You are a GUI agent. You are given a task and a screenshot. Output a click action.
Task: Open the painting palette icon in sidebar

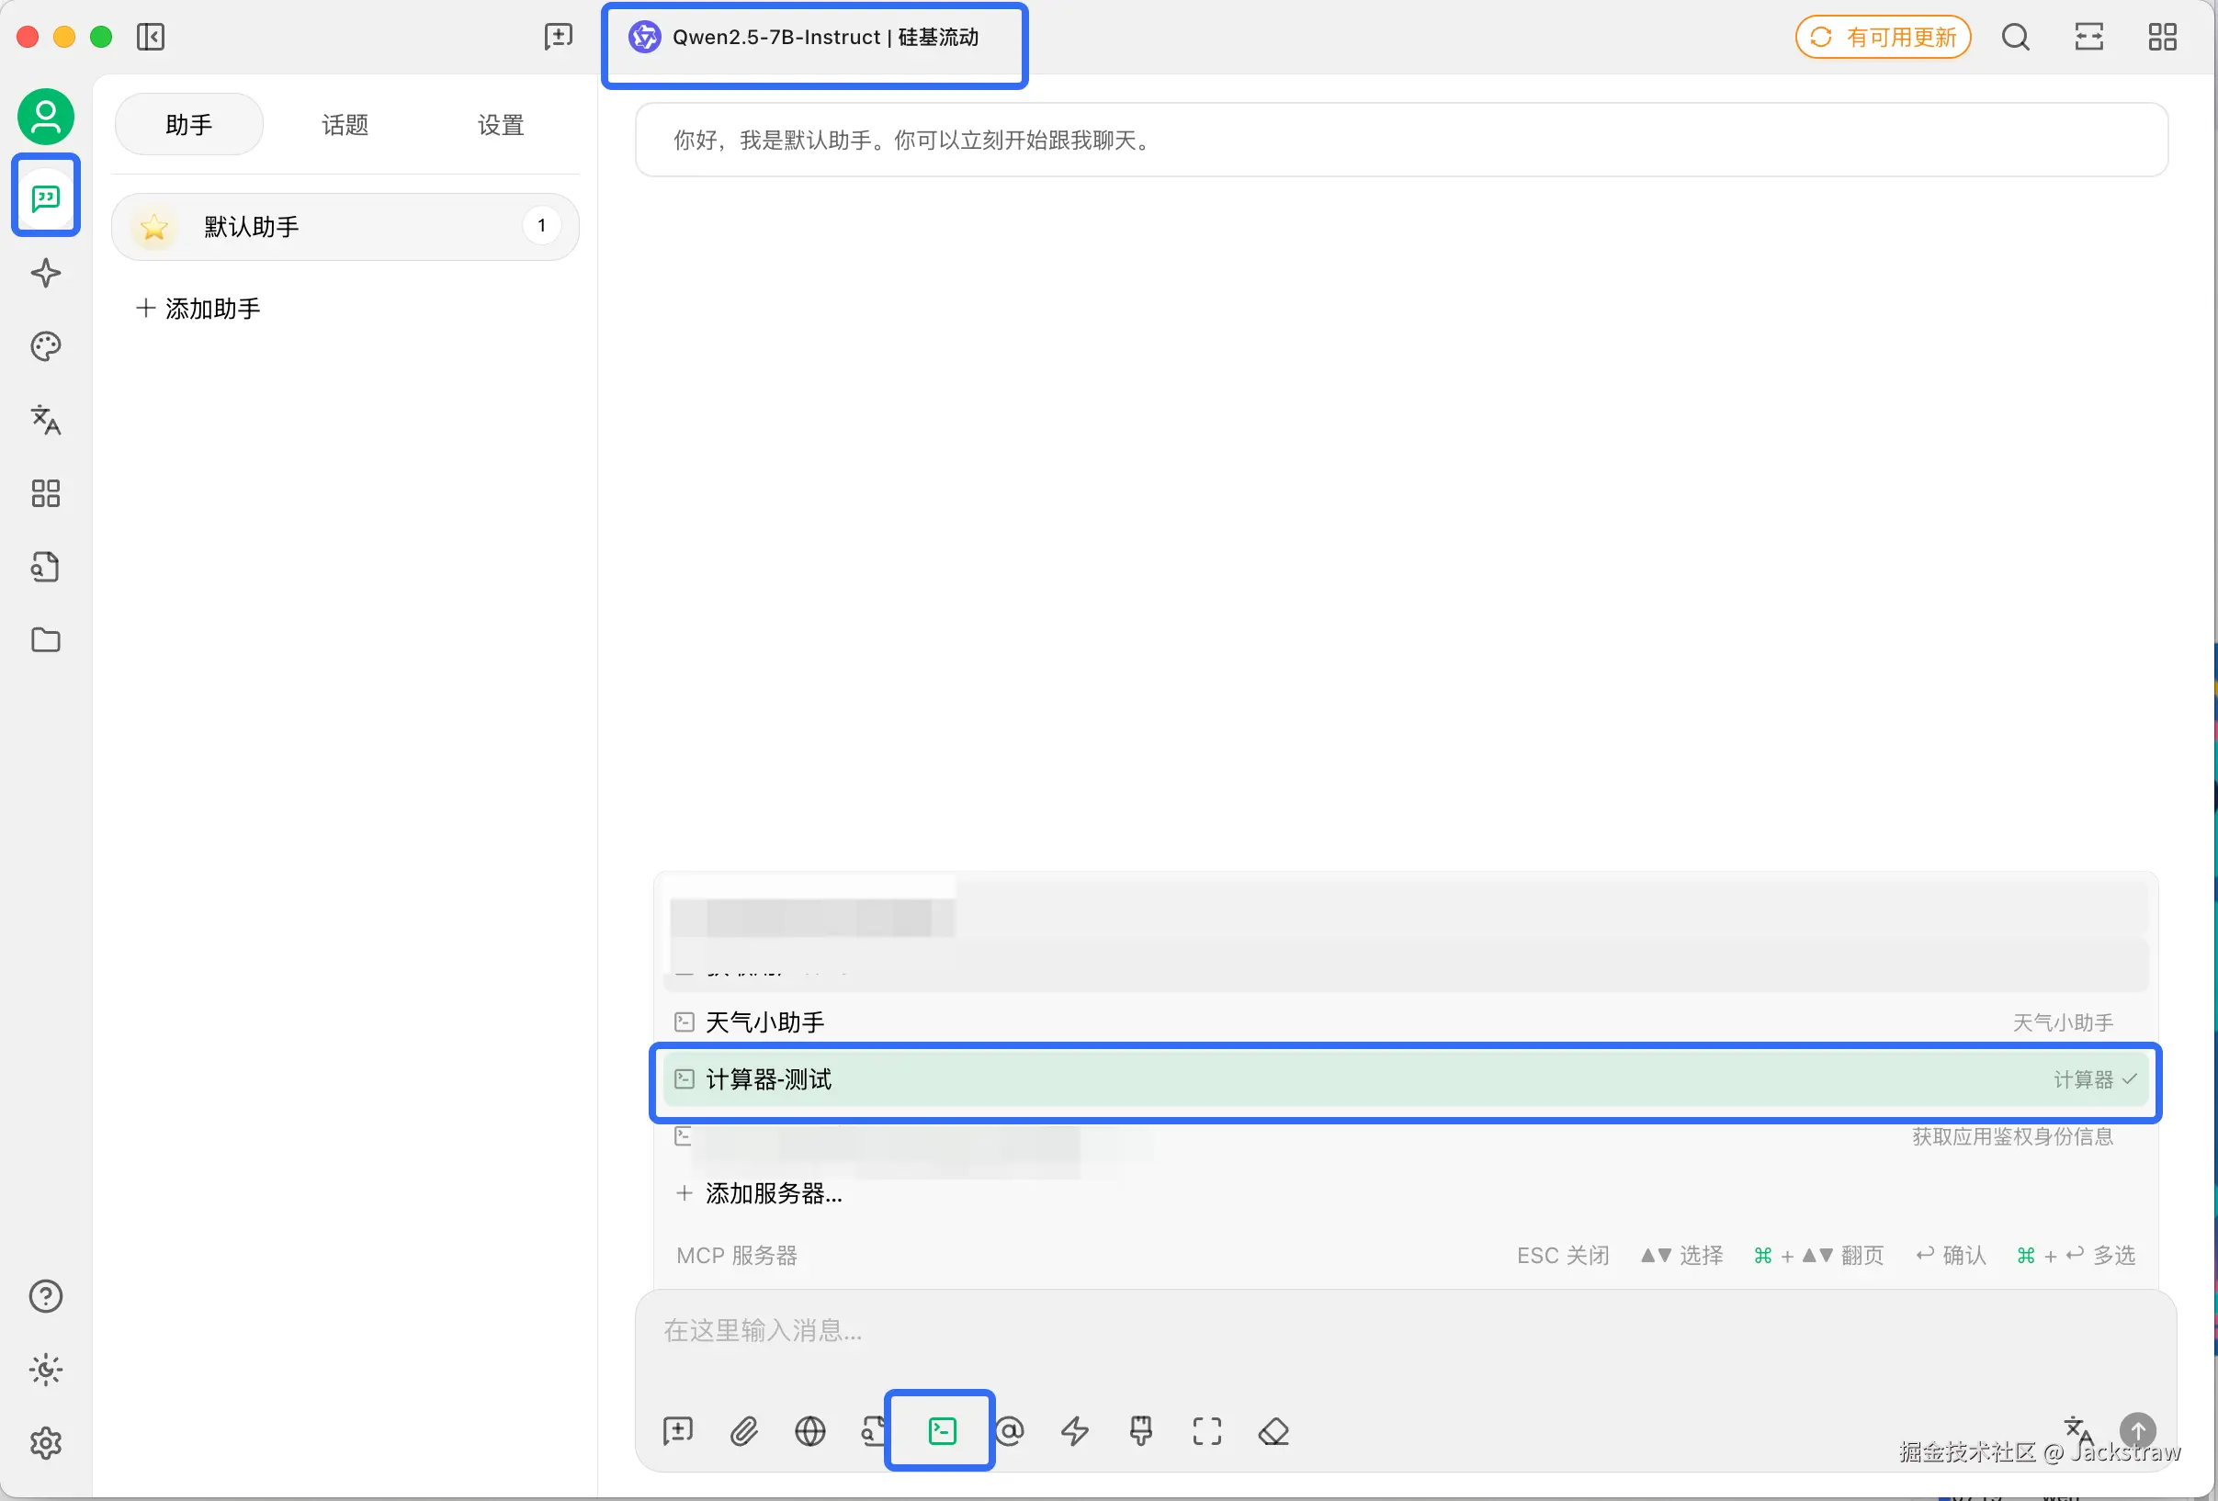click(x=46, y=346)
